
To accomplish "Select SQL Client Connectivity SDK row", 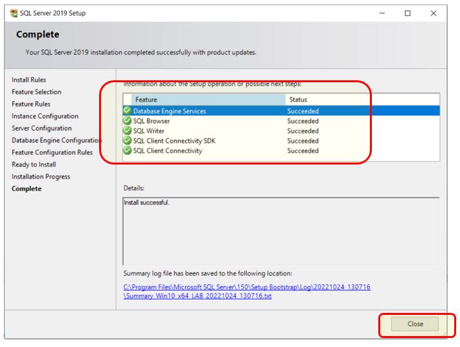I will 281,141.
